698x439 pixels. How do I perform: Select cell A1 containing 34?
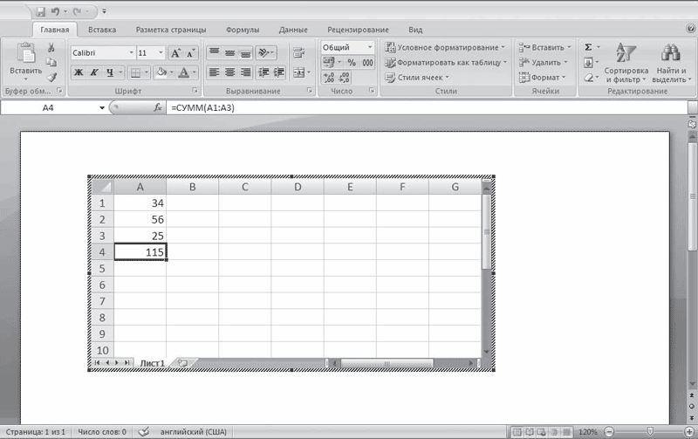(x=140, y=203)
